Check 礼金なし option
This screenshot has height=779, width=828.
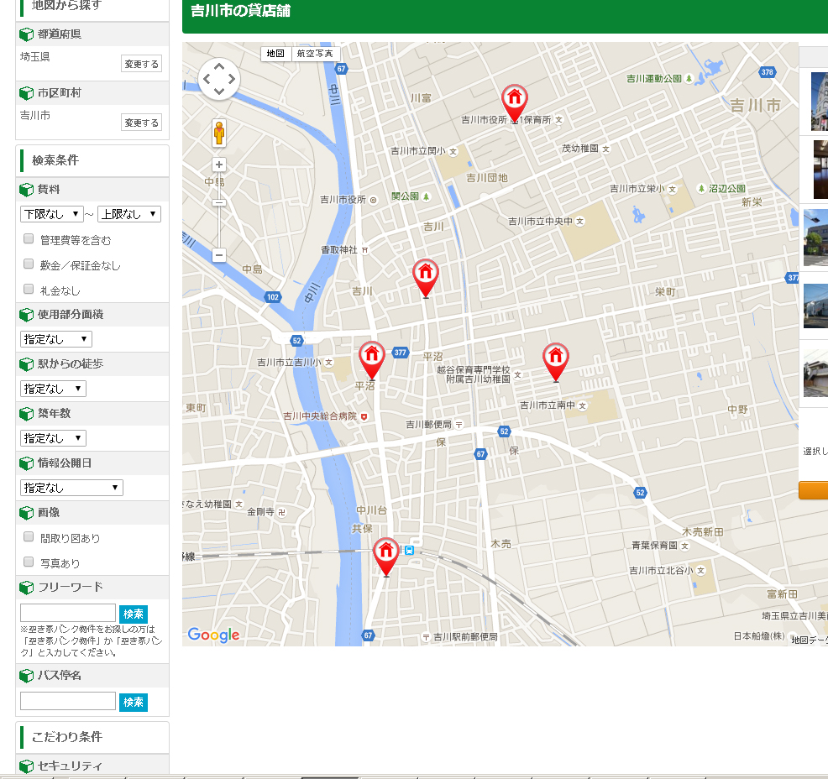click(29, 289)
